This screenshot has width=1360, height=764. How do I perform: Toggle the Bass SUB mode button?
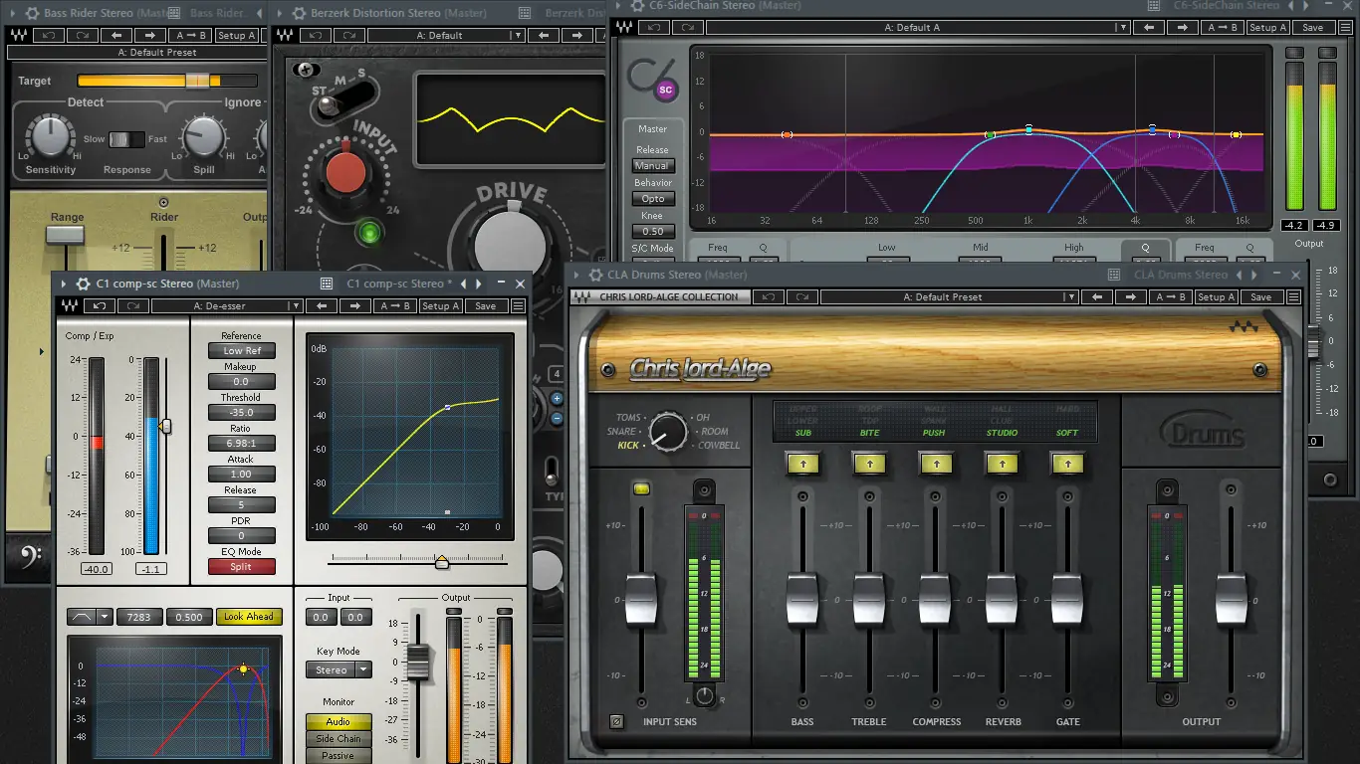click(x=801, y=463)
